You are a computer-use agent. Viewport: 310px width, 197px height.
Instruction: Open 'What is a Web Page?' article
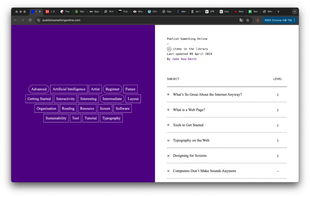[x=189, y=110]
